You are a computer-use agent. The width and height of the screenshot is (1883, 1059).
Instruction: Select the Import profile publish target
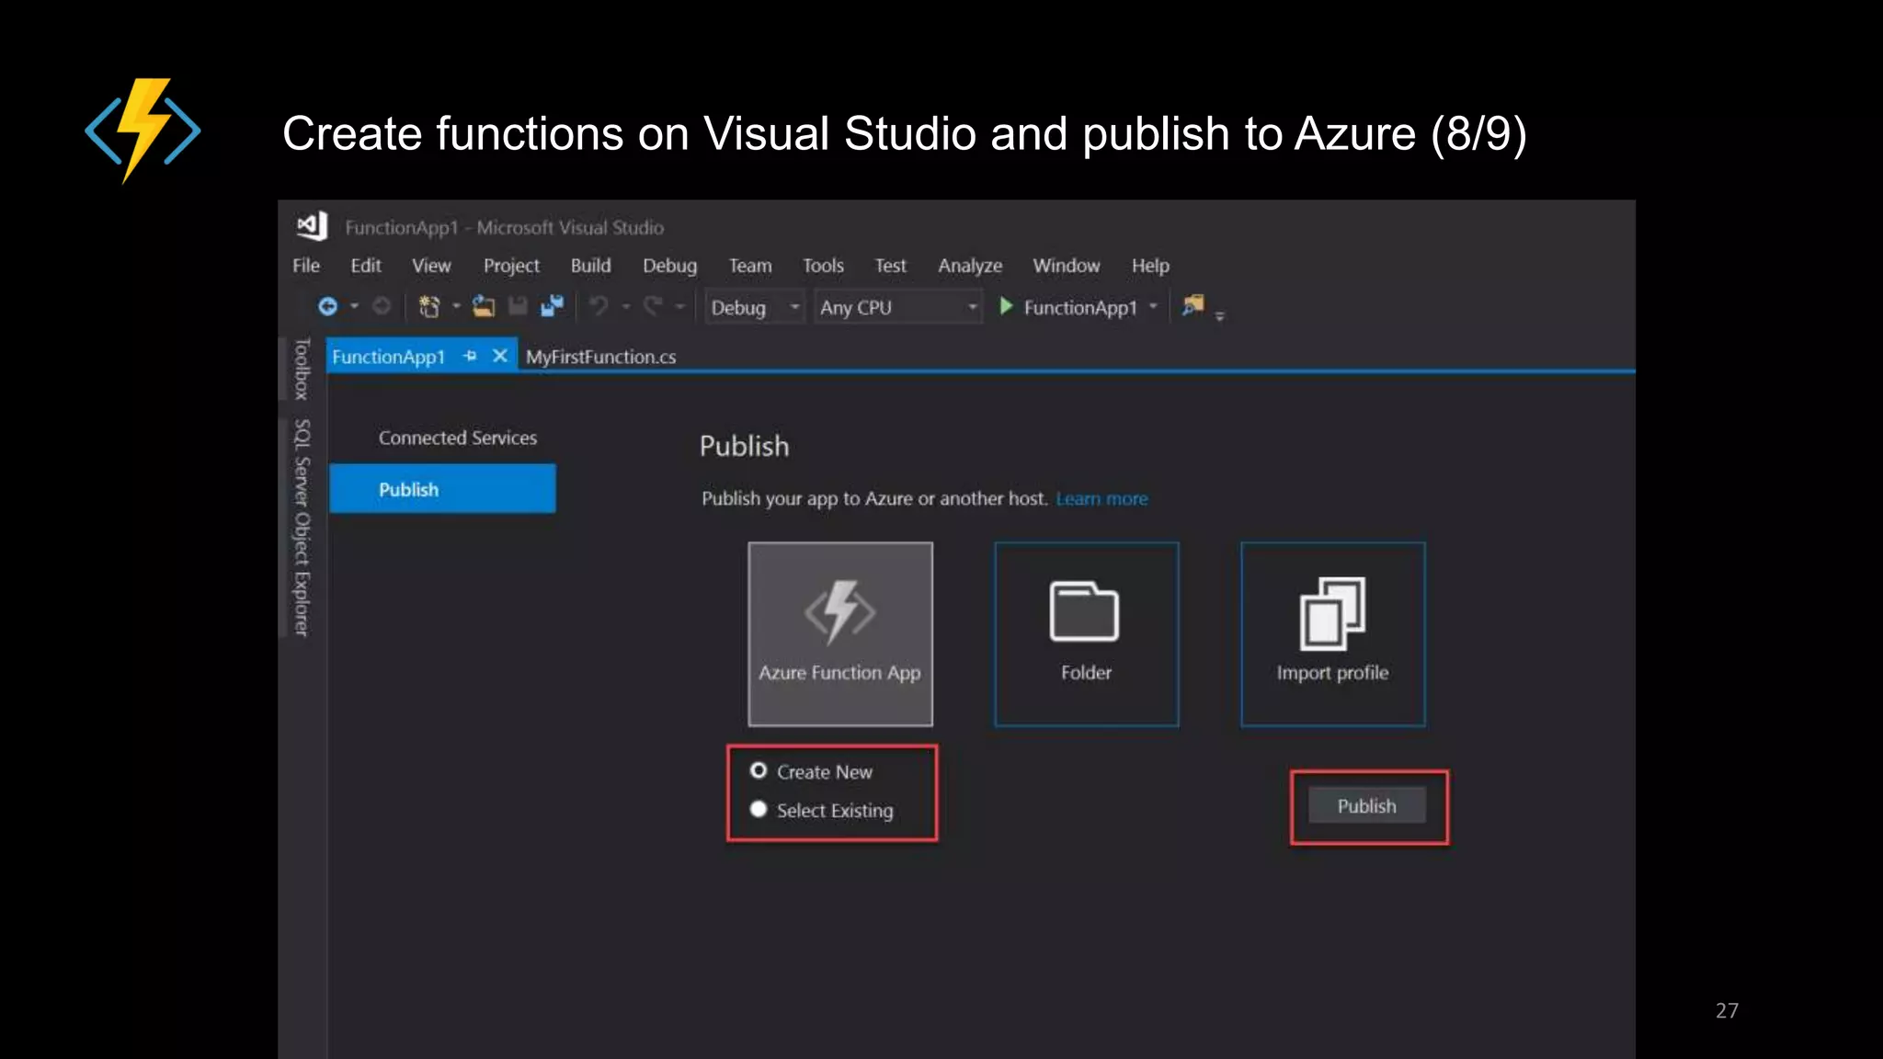click(1333, 633)
